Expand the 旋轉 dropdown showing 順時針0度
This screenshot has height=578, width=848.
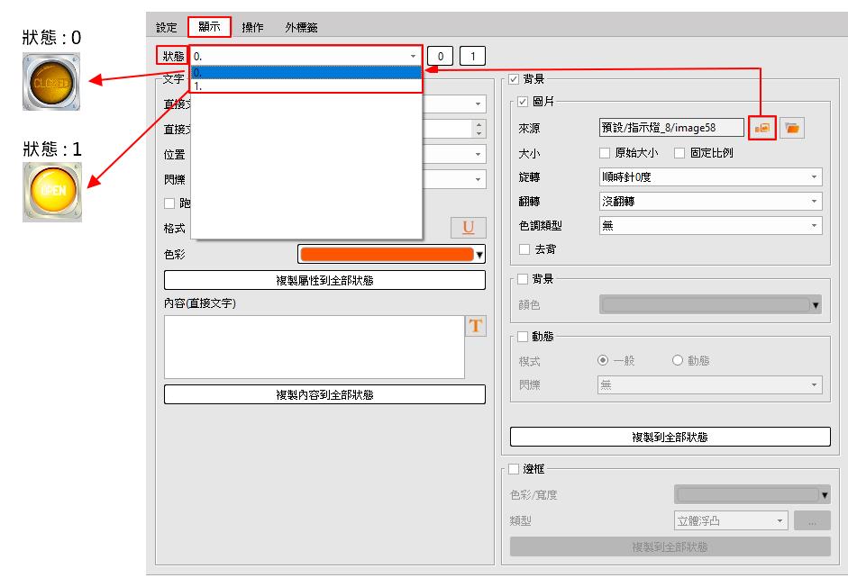click(x=710, y=177)
